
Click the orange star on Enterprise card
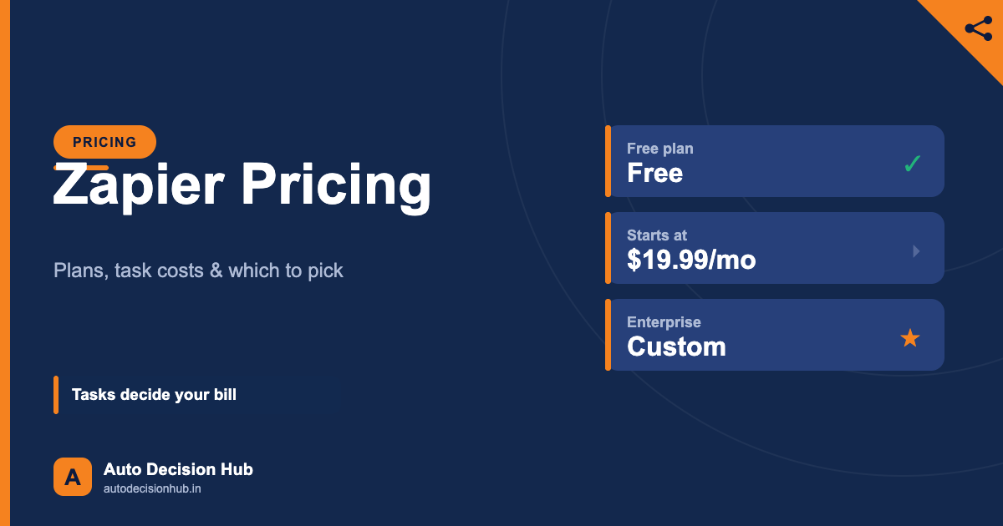tap(909, 337)
